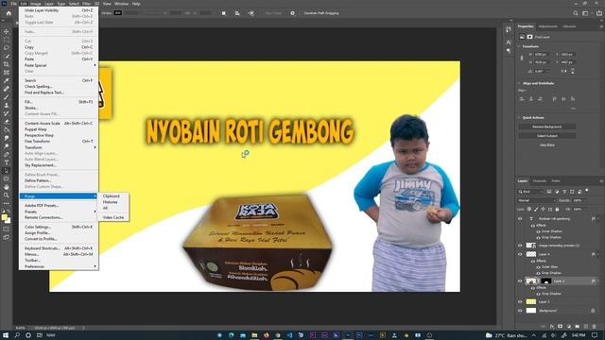Toggle the link width and height icon
The width and height of the screenshot is (605, 340).
[x=522, y=59]
